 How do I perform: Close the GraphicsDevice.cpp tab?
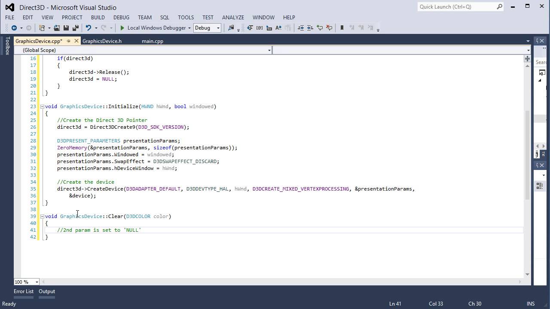coord(76,41)
